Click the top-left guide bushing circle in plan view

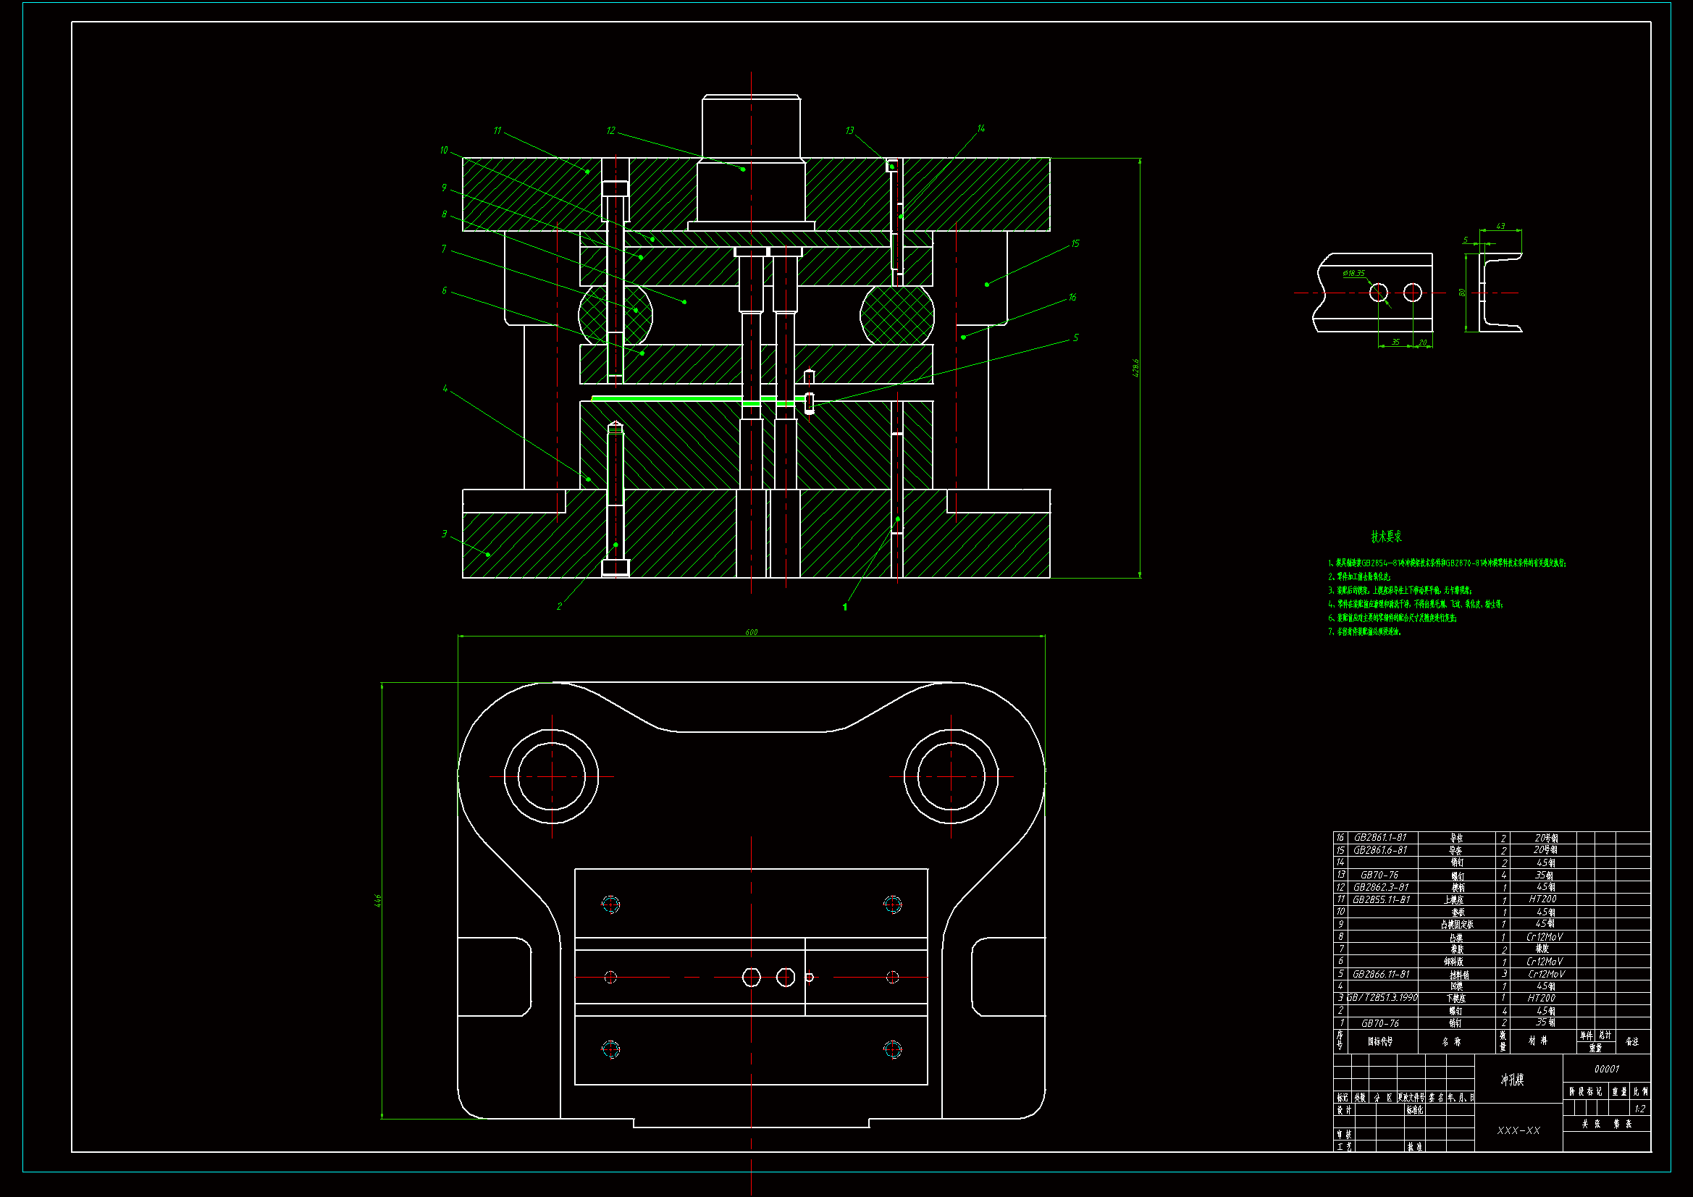552,776
